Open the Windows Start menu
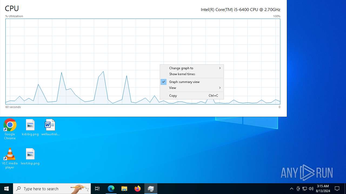346x194 pixels. 6,189
